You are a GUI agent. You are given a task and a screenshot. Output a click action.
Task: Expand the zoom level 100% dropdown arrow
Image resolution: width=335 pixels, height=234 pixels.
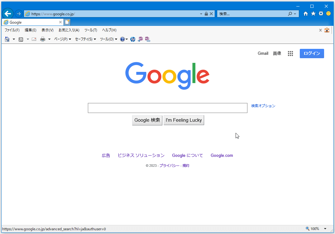tap(325, 229)
